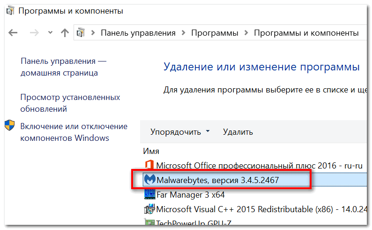372x230 pixels.
Task: Click the shield icon beside Windows components
Action: (x=10, y=125)
